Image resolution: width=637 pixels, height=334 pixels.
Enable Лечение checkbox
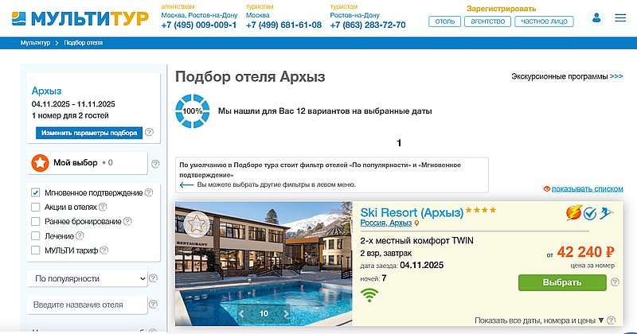pyautogui.click(x=36, y=236)
